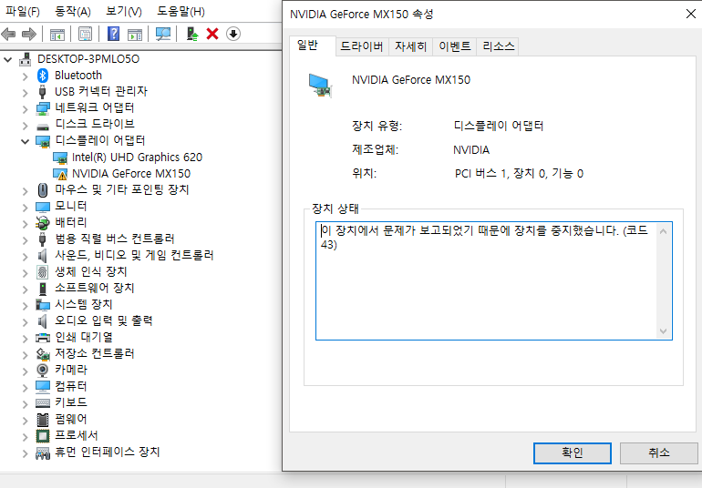This screenshot has width=702, height=488.
Task: Click the NVIDIA GeForce MX150 warning icon
Action: 60,174
